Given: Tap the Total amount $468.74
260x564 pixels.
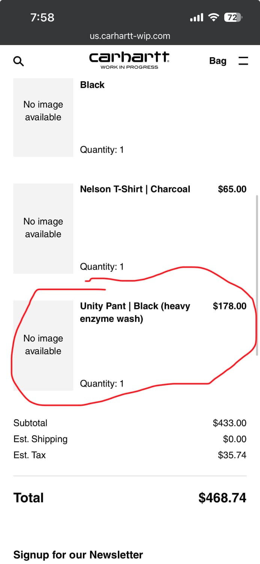Looking at the screenshot, I should tap(222, 498).
